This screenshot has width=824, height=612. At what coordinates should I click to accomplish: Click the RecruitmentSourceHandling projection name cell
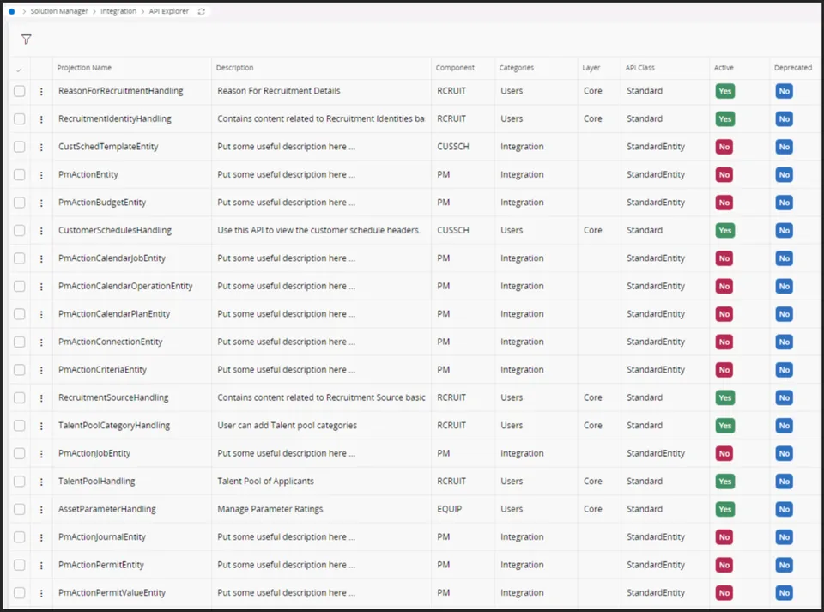(113, 398)
